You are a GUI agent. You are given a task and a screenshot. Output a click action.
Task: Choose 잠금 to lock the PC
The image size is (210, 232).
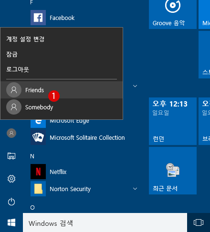coord(12,54)
